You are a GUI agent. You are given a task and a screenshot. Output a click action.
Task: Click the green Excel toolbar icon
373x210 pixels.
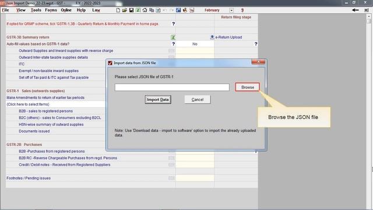[x=138, y=10]
